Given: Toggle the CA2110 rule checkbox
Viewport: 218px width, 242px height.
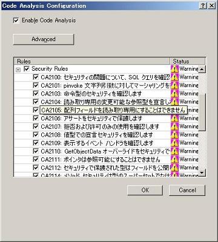Looking at the screenshot, I should [x=36, y=151].
